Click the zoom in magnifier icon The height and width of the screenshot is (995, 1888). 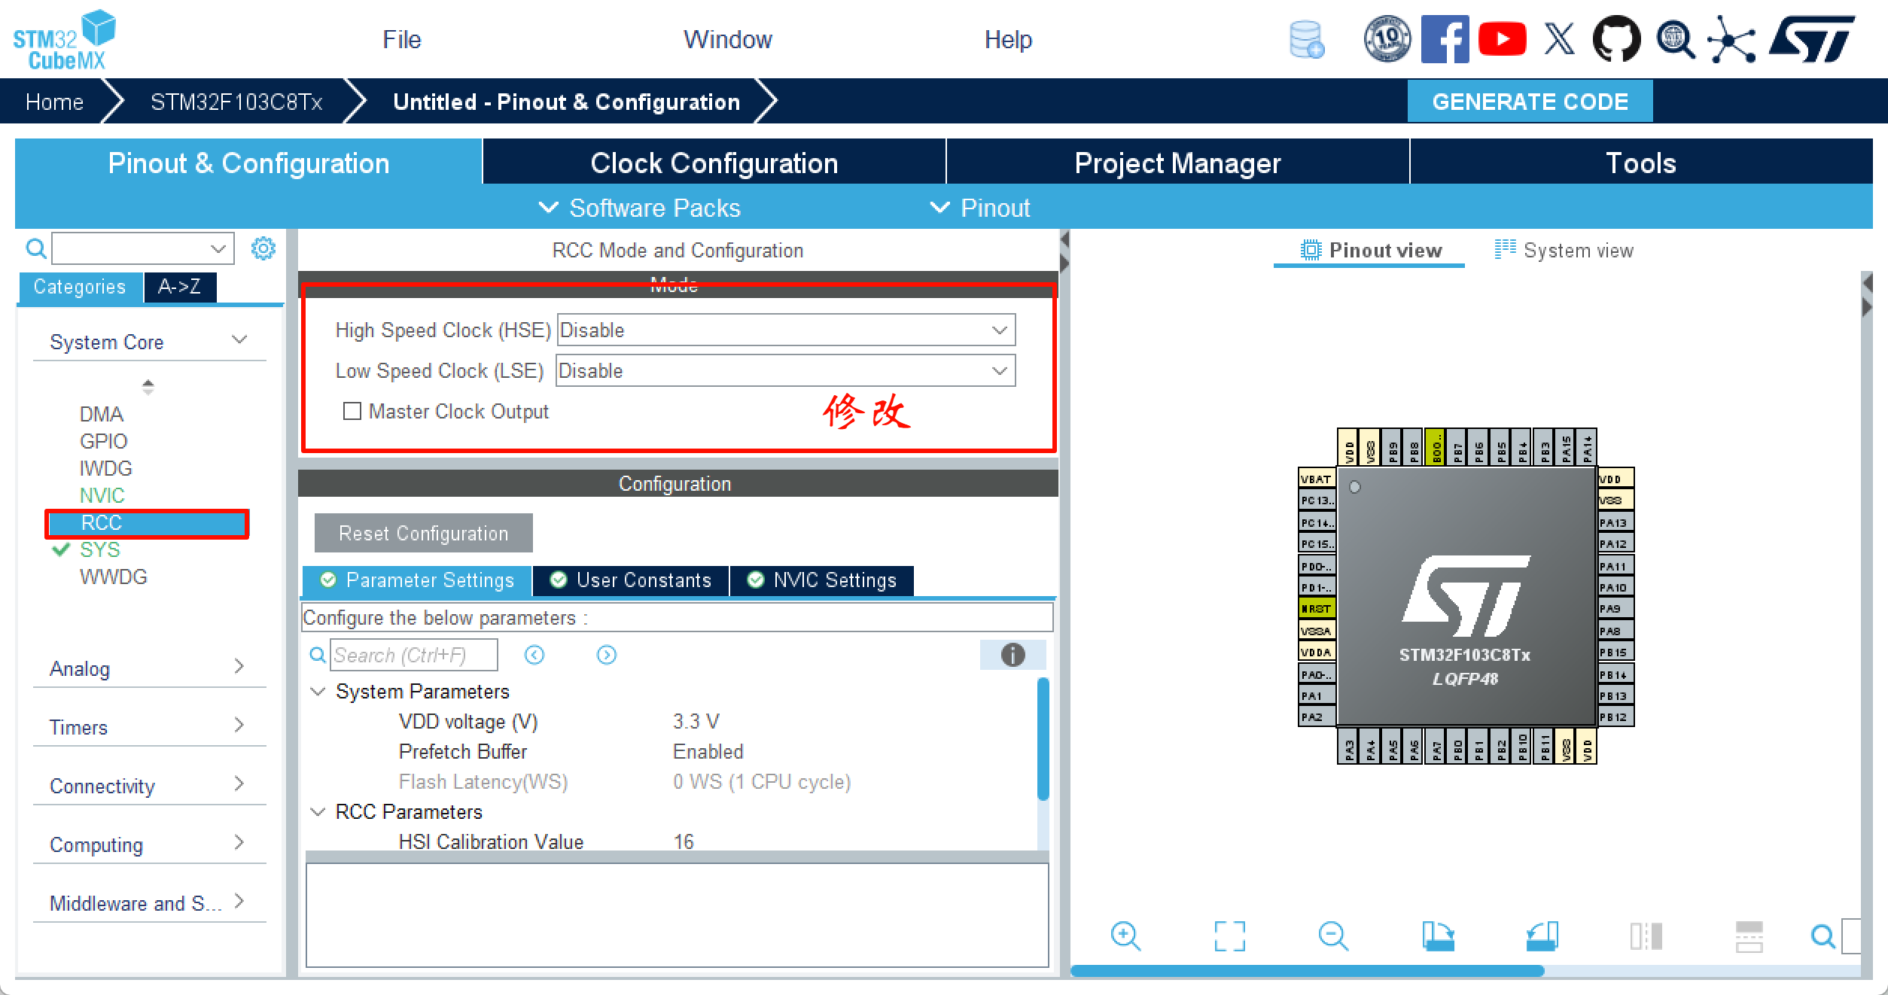click(x=1125, y=936)
